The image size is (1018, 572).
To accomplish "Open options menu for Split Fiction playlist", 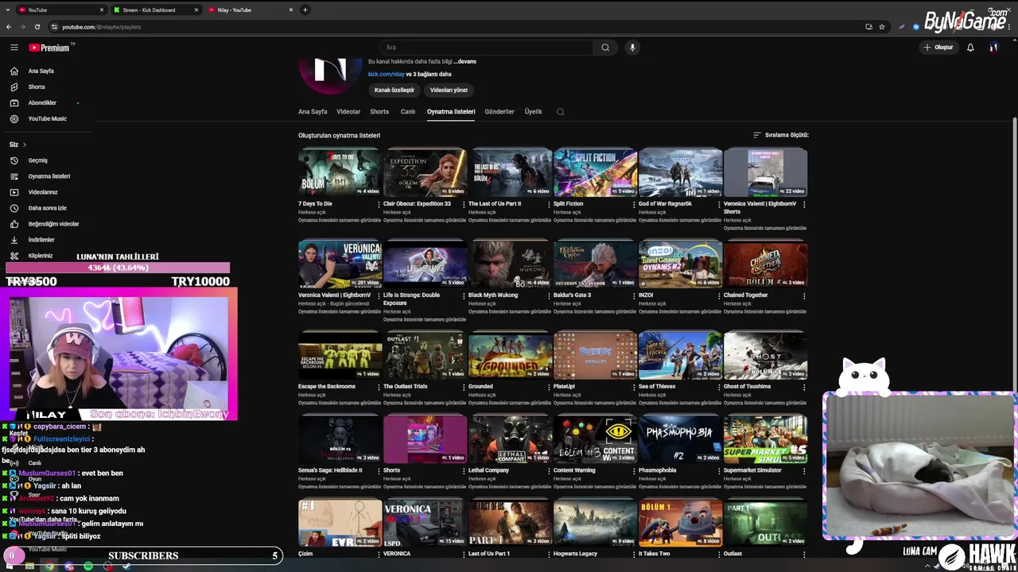I will 634,204.
